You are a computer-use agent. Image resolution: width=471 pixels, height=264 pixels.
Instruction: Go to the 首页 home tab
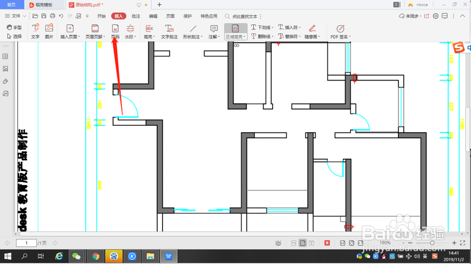pos(12,5)
